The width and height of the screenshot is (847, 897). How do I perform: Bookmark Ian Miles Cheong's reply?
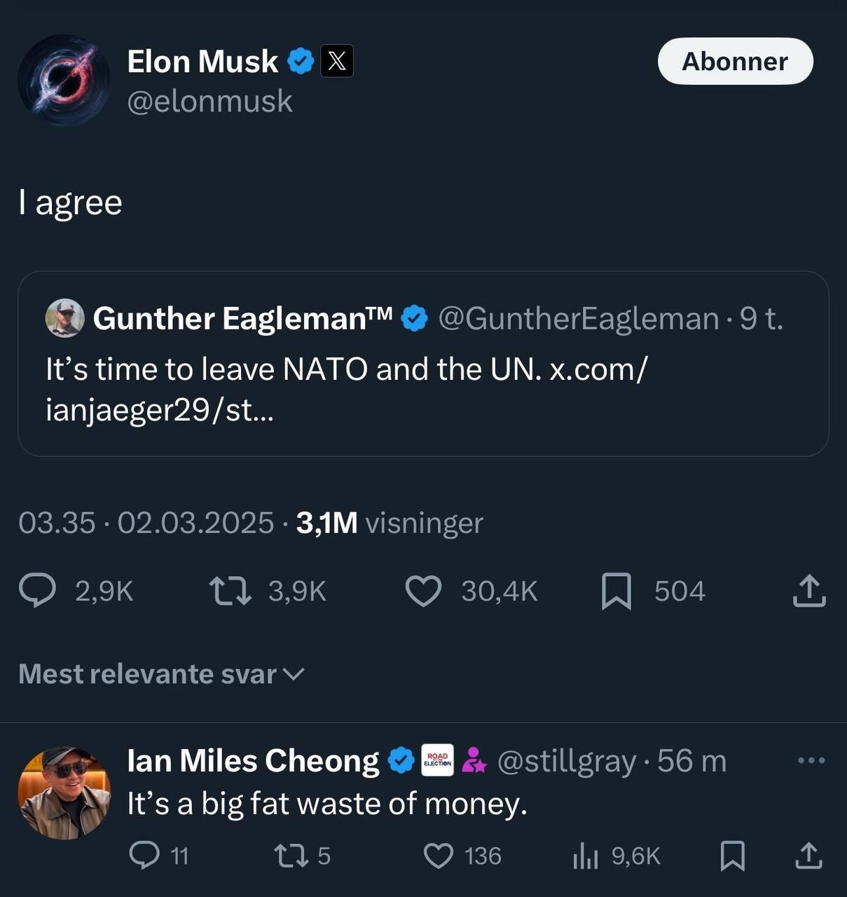[x=732, y=856]
